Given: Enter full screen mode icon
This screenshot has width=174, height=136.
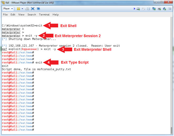Looking at the screenshot, I should click(x=33, y=9).
